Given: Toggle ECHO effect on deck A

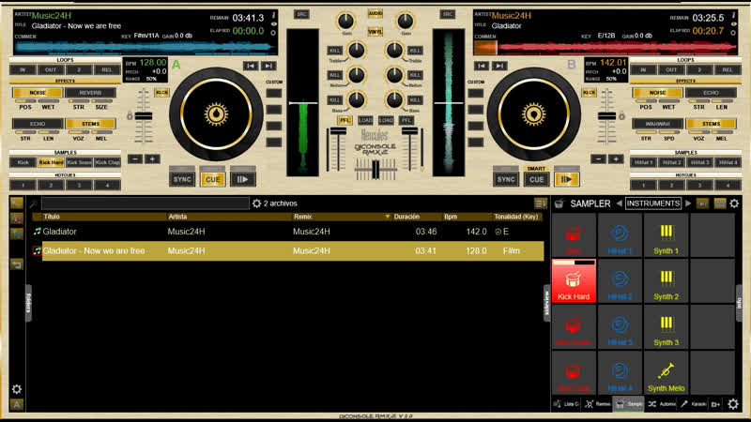Looking at the screenshot, I should (38, 124).
